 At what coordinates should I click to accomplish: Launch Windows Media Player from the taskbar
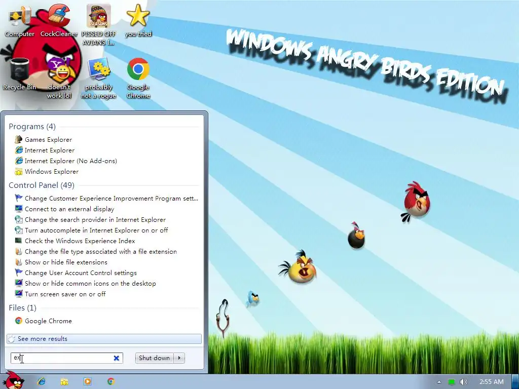pos(88,381)
